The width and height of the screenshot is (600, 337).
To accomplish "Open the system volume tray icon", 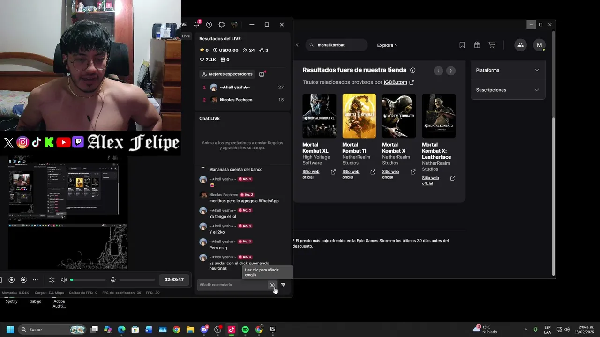I will point(567,330).
